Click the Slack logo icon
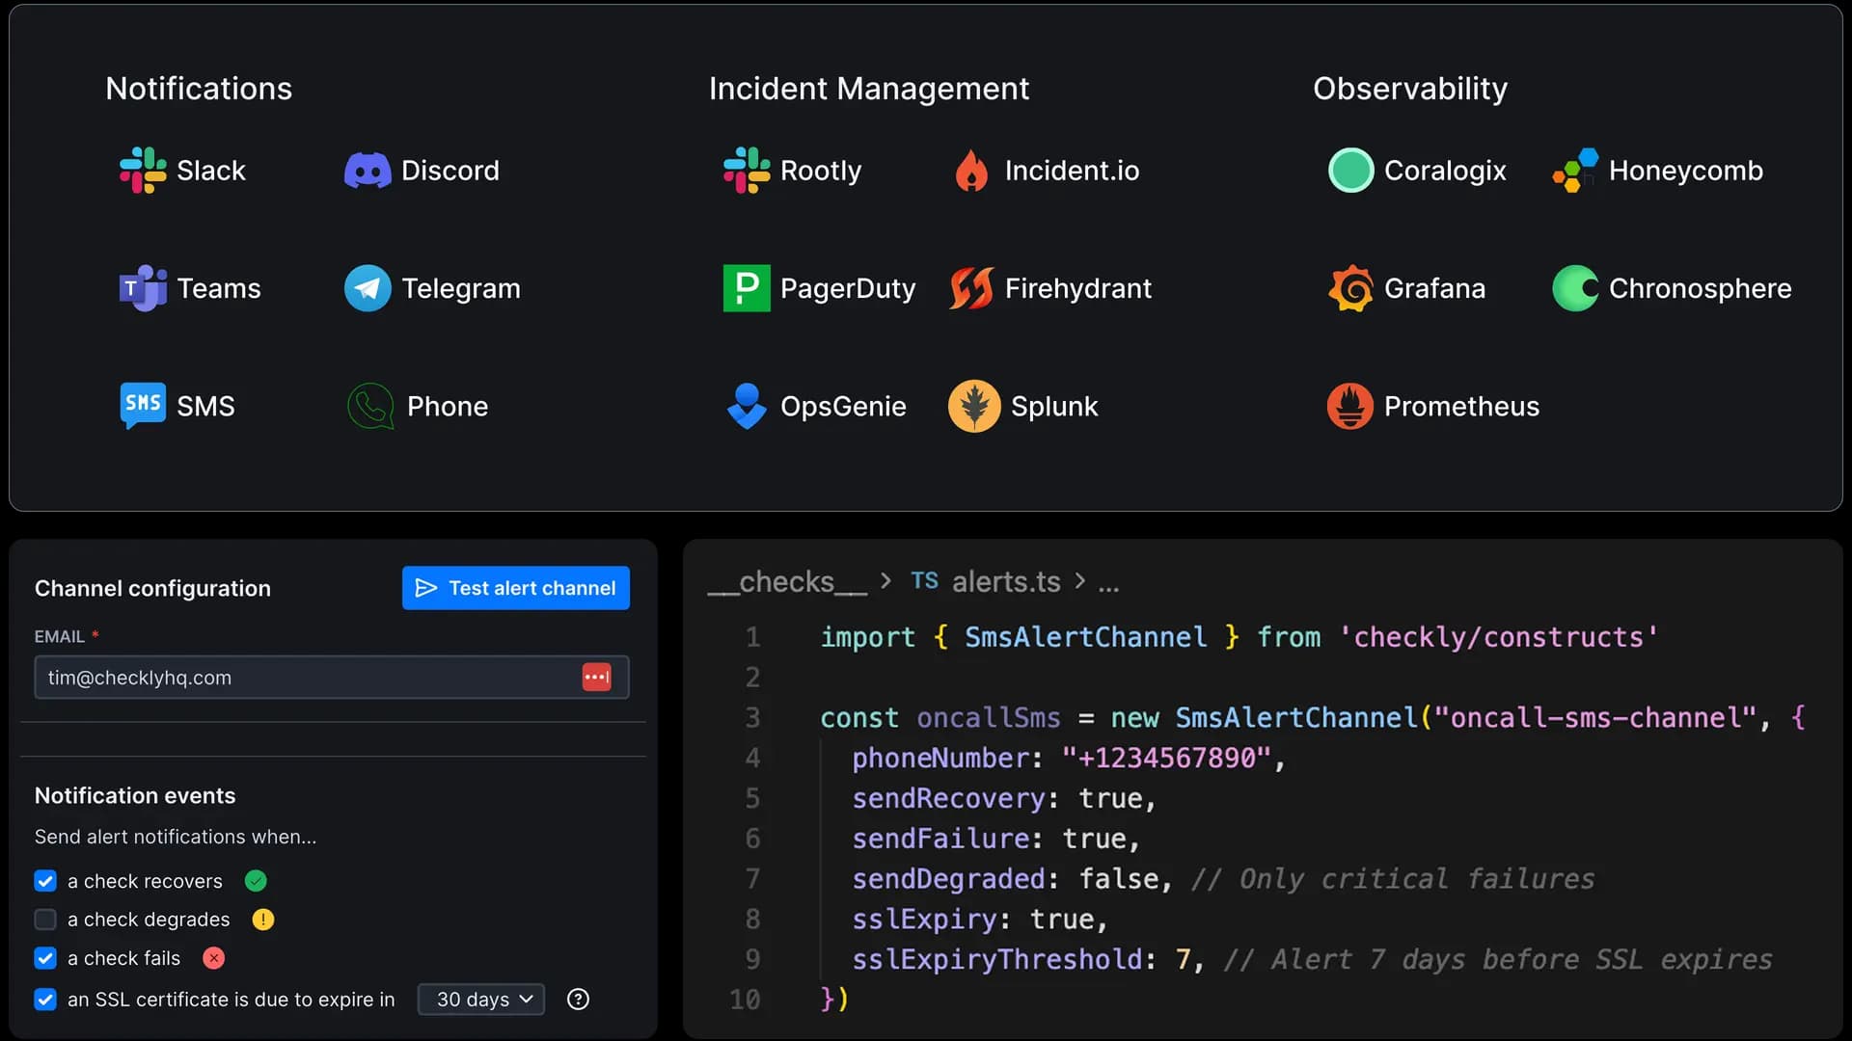Image resolution: width=1852 pixels, height=1041 pixels. [x=143, y=171]
